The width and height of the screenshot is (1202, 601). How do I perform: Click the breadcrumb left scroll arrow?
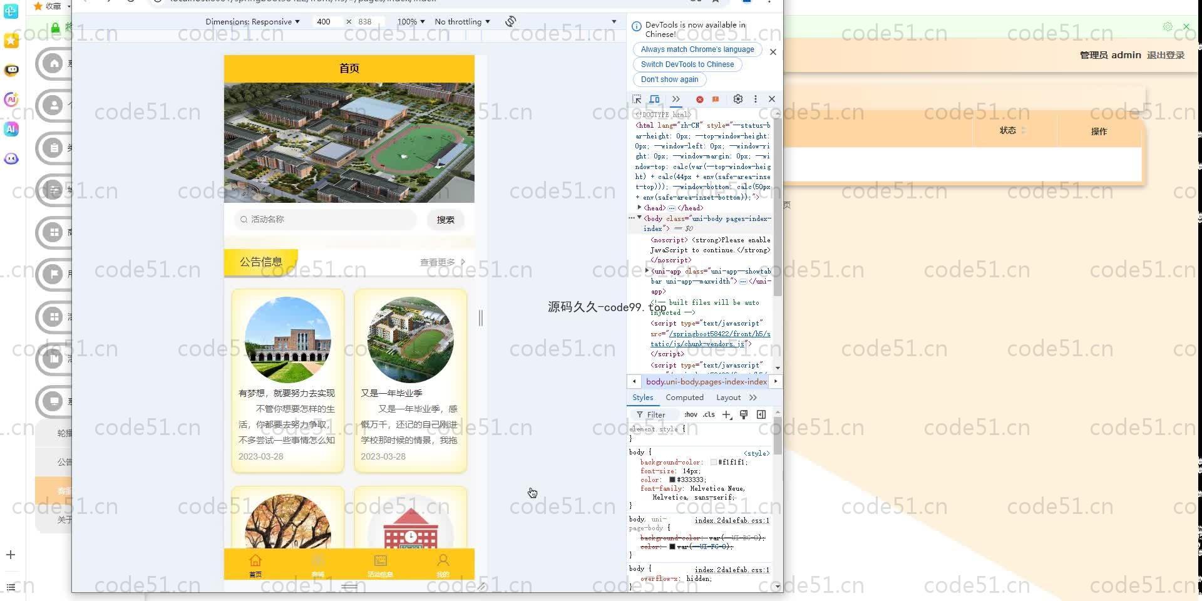coord(634,381)
